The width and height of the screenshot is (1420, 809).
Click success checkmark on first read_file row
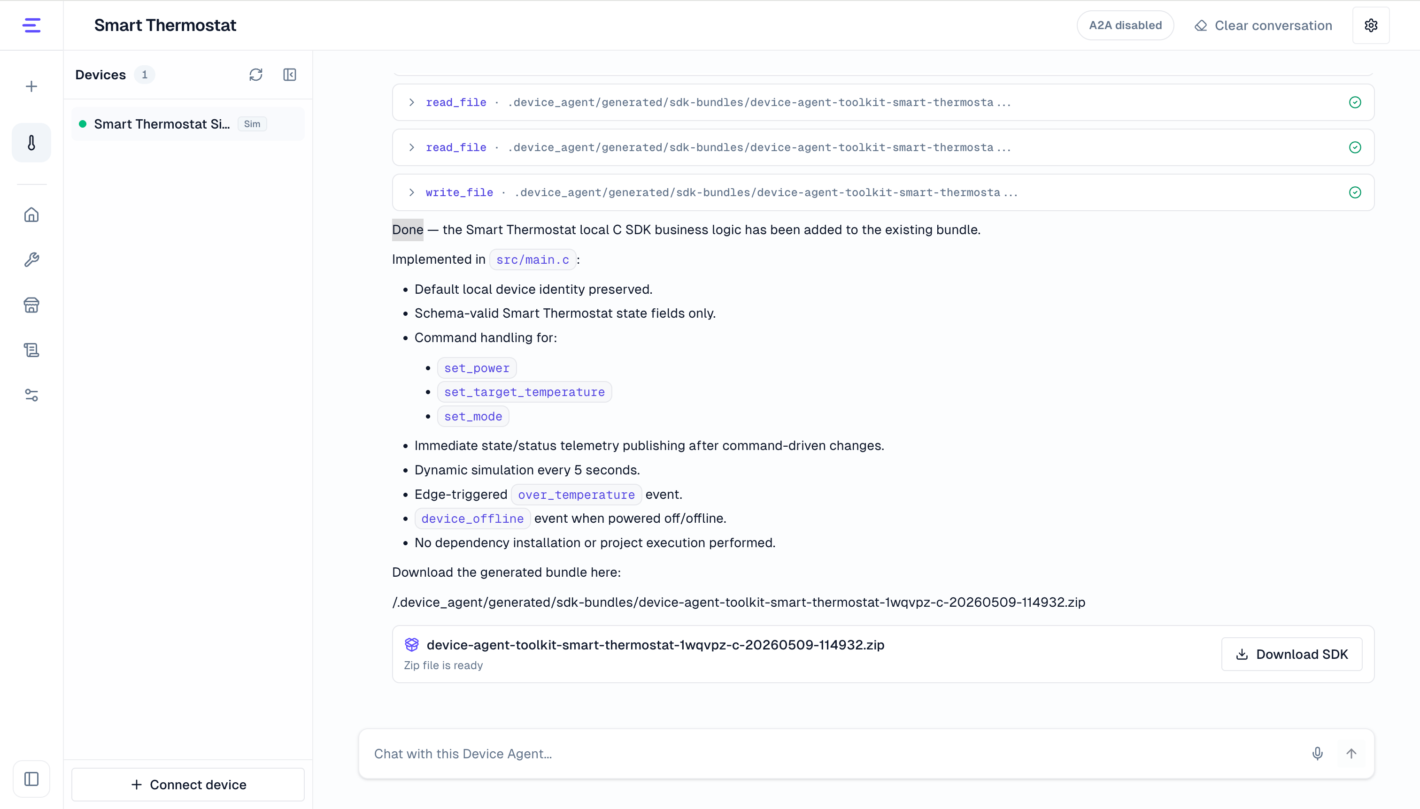point(1355,102)
